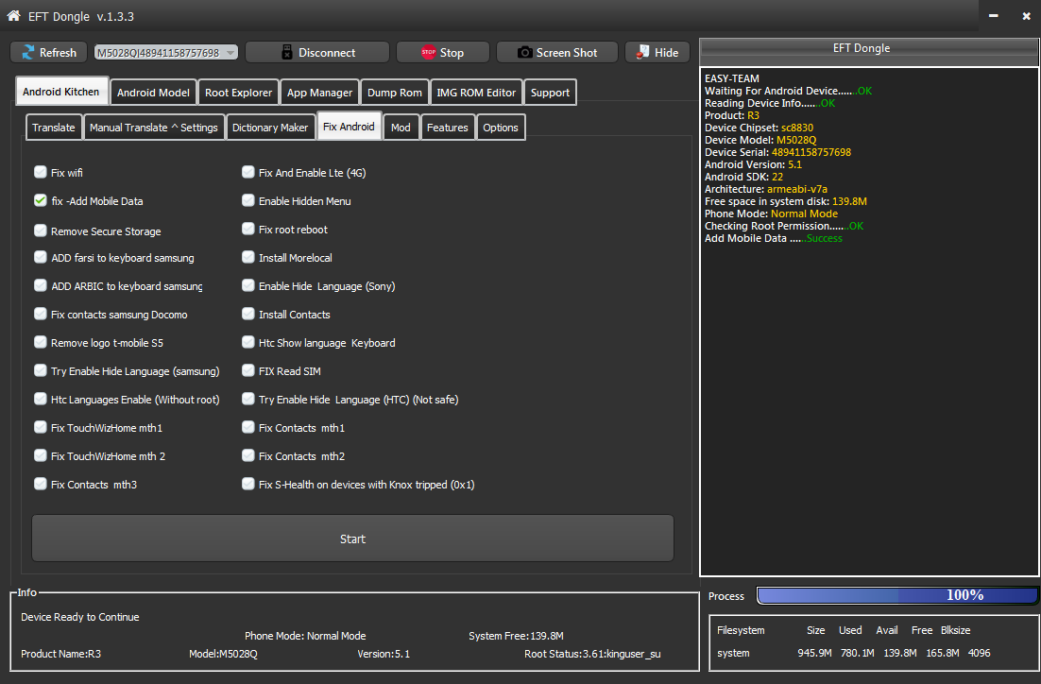Open the App Manager tab

point(319,93)
